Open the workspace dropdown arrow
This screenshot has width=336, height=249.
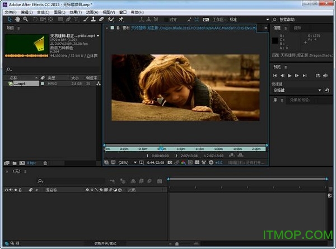[x=268, y=20]
